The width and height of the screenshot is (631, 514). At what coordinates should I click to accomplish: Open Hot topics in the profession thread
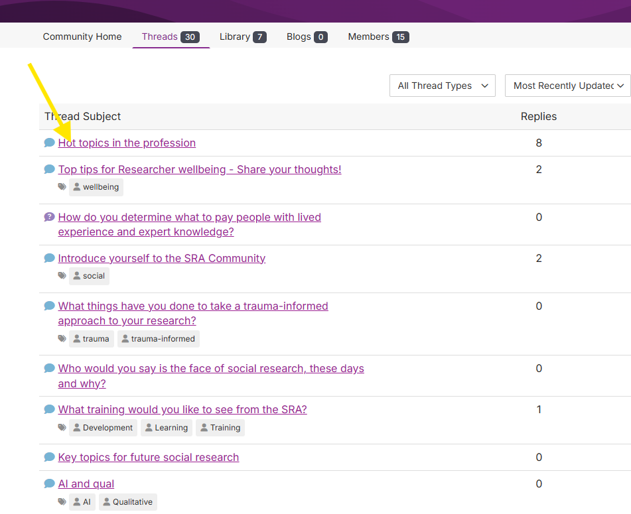tap(127, 143)
